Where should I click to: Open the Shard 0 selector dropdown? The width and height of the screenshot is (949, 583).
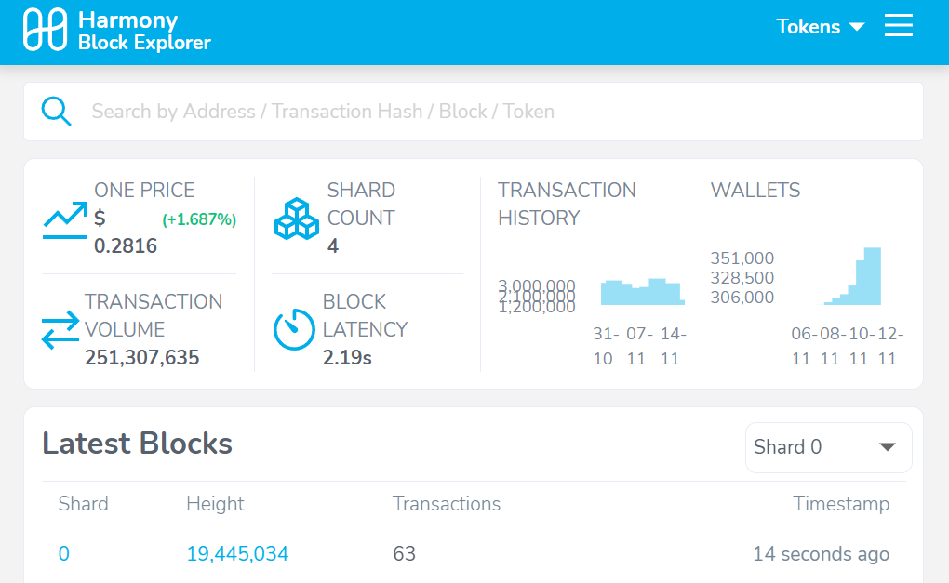pos(829,447)
